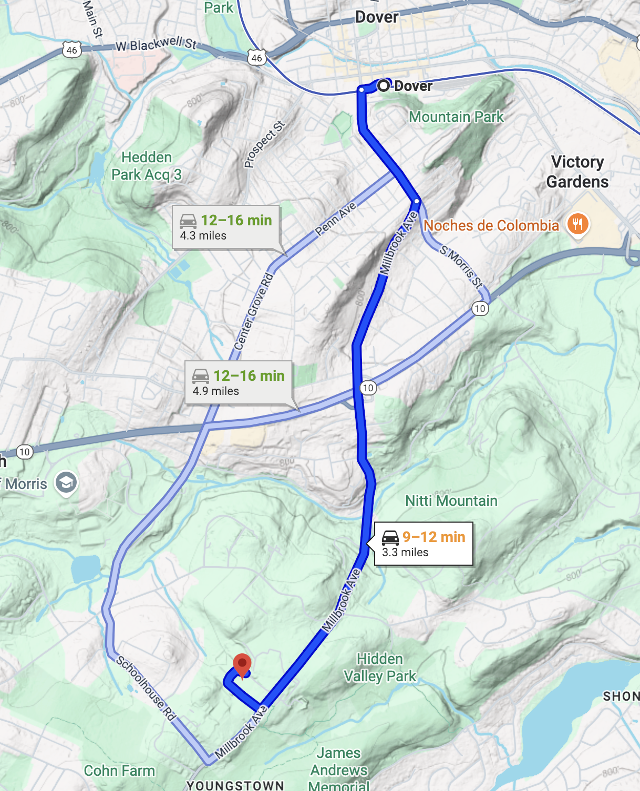The width and height of the screenshot is (640, 791).
Task: Click the Route 10 shield near S Morris St
Action: tap(480, 308)
